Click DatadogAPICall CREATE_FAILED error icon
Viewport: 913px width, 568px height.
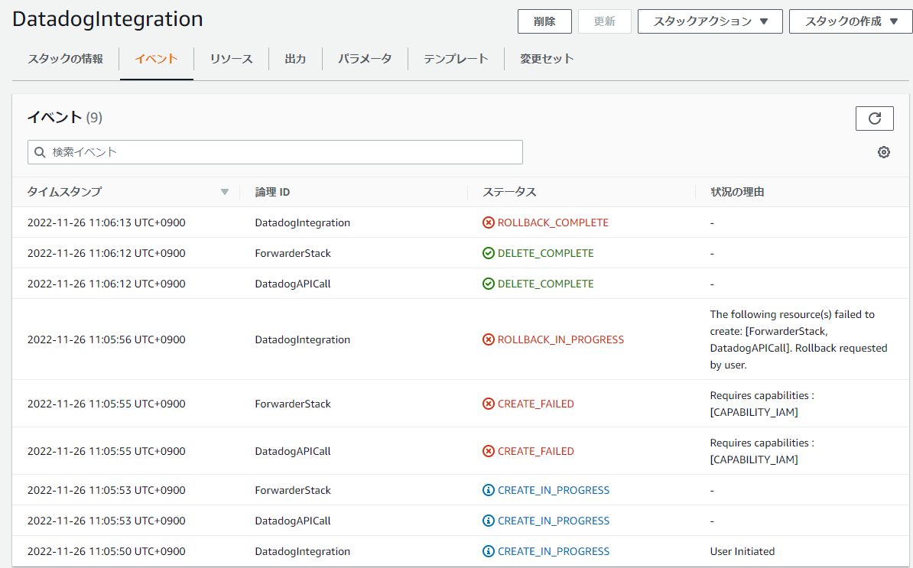tap(488, 451)
